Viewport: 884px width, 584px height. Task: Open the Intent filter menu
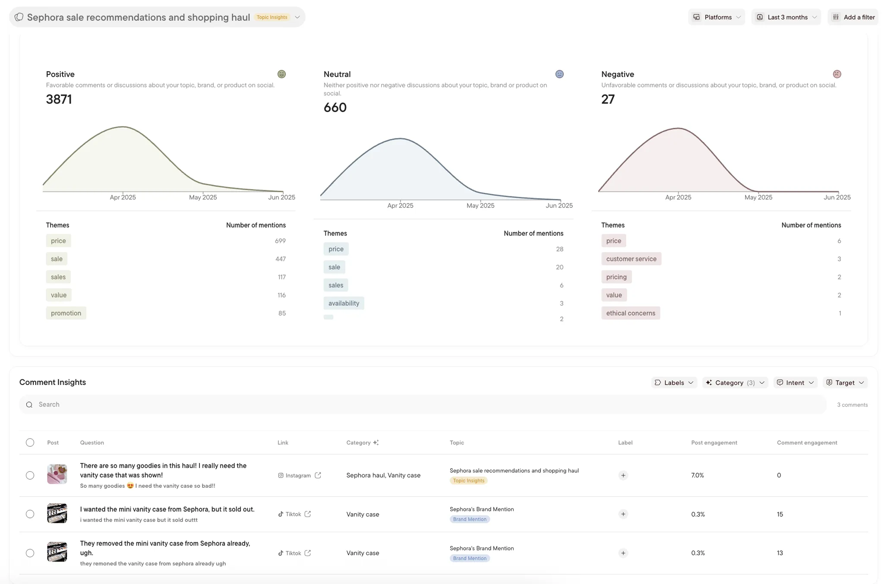(x=795, y=382)
